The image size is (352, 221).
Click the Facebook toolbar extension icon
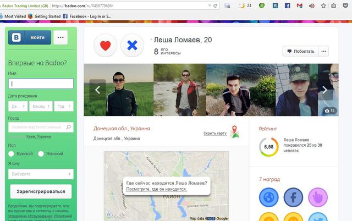(x=288, y=5)
